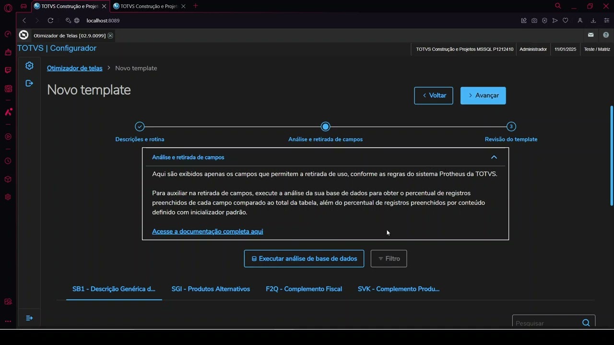
Task: Open the Opera menu logo
Action: pos(8,8)
